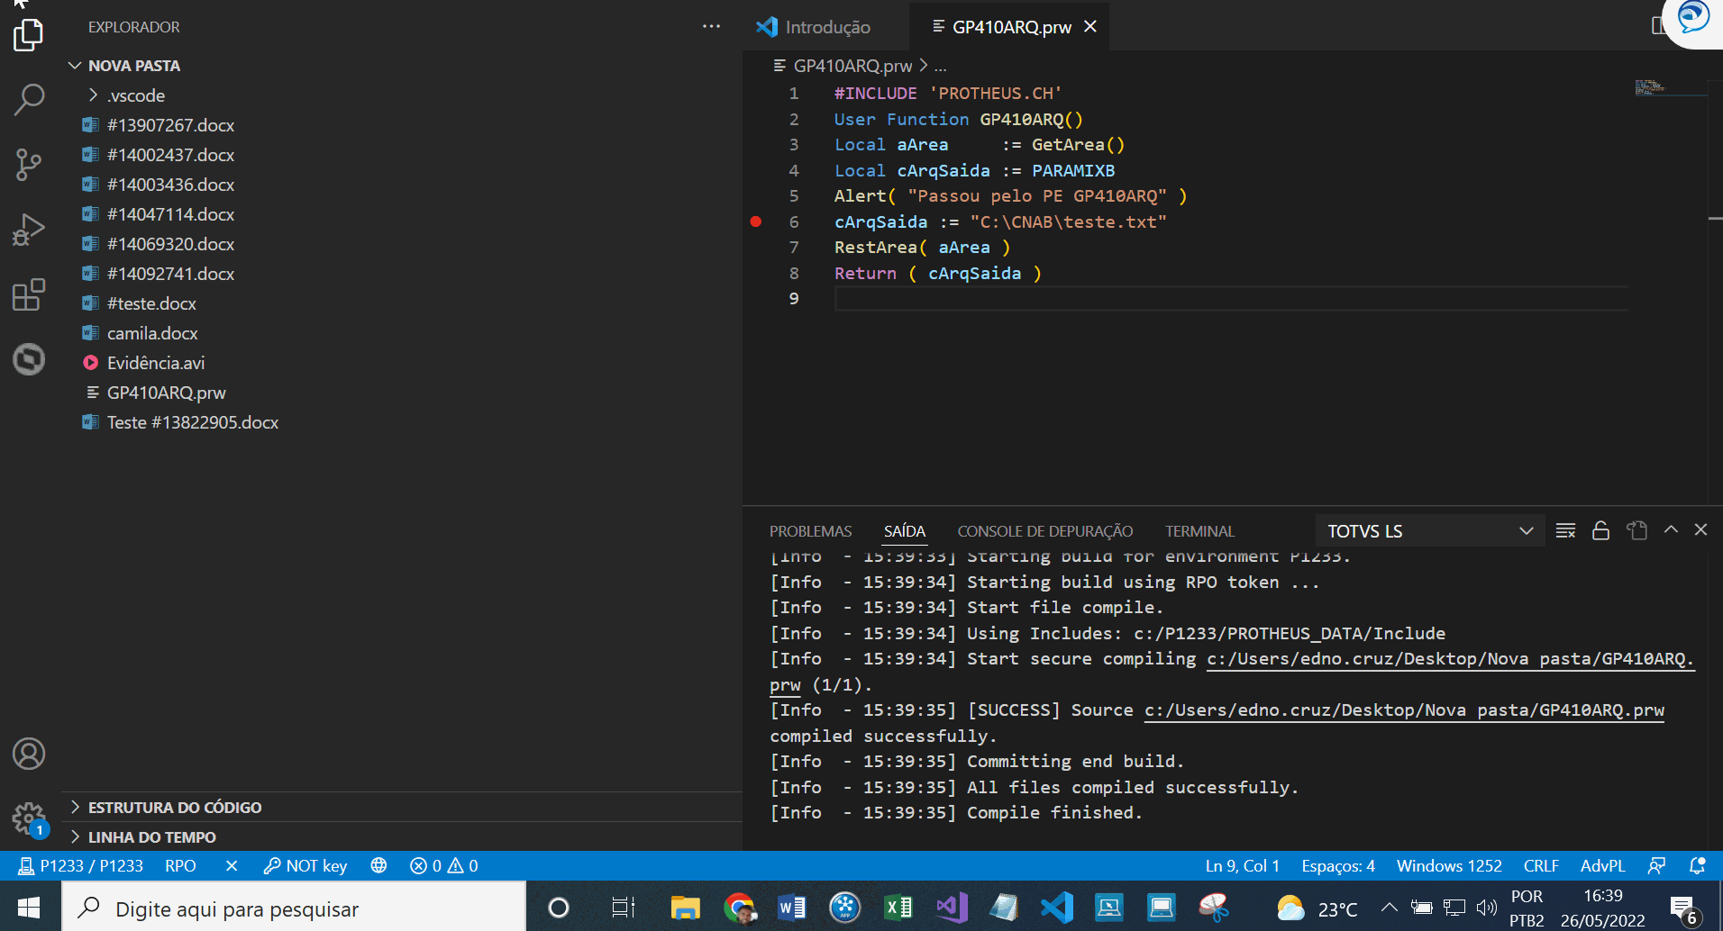Click the RPO status bar item
The height and width of the screenshot is (931, 1723).
point(180,865)
